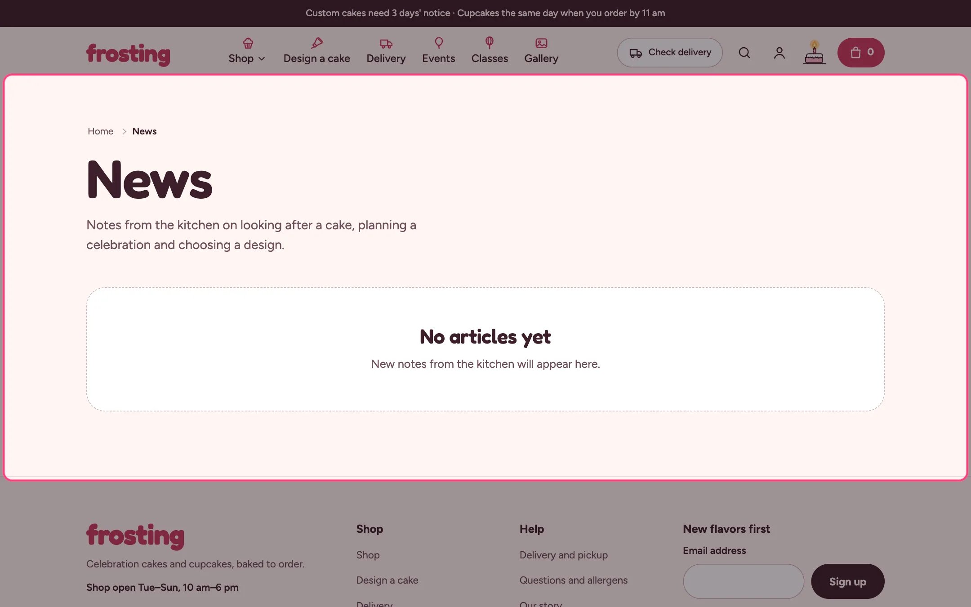Click the picture icon above Gallery
This screenshot has width=971, height=607.
pos(541,43)
